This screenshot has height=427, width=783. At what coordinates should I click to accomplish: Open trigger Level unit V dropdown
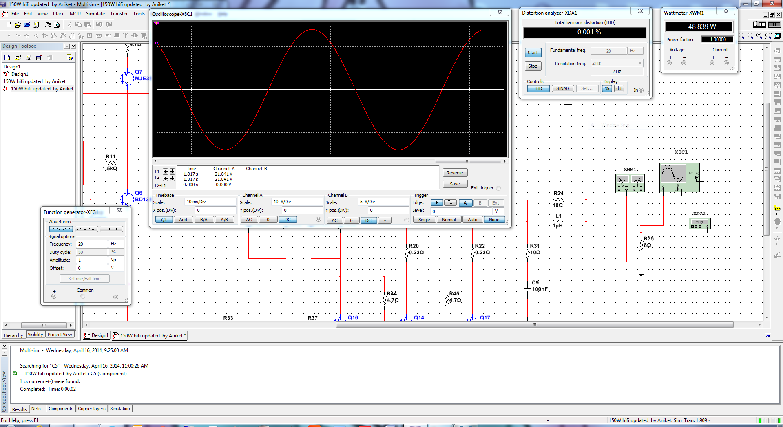coord(497,211)
